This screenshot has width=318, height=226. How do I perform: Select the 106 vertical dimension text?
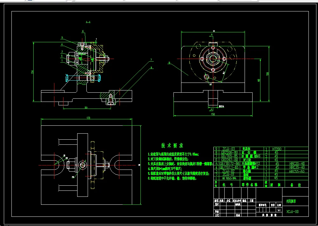(267, 74)
